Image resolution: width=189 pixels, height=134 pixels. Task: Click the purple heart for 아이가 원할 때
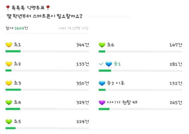pyautogui.click(x=102, y=102)
